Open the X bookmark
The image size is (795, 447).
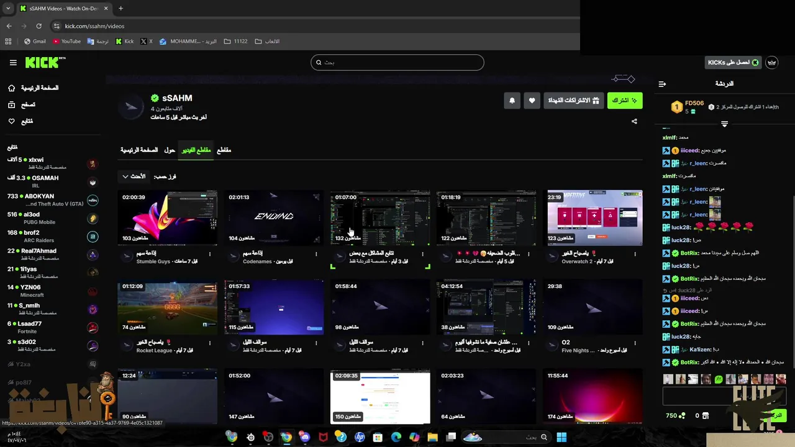147,42
